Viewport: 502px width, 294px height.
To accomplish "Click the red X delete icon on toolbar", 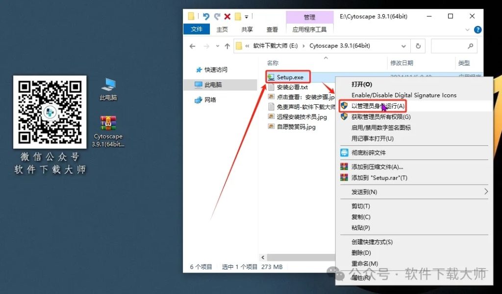I will point(227,16).
